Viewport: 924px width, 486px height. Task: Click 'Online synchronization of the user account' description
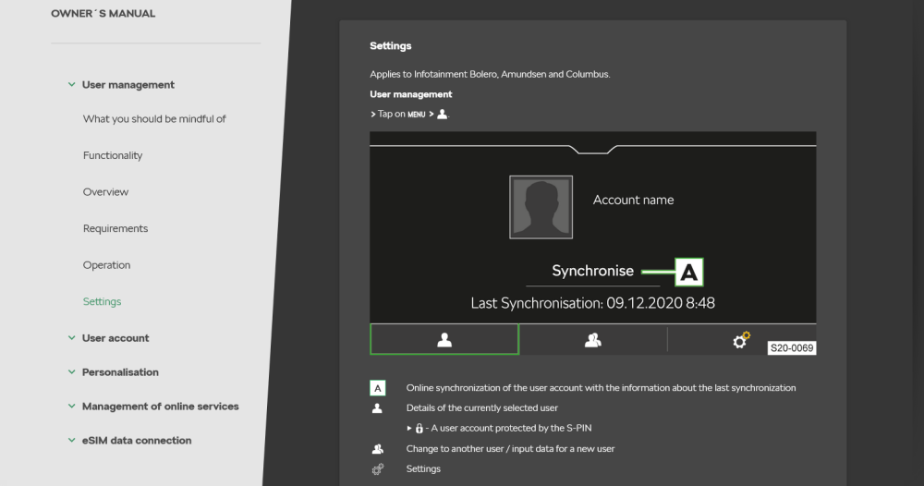602,388
